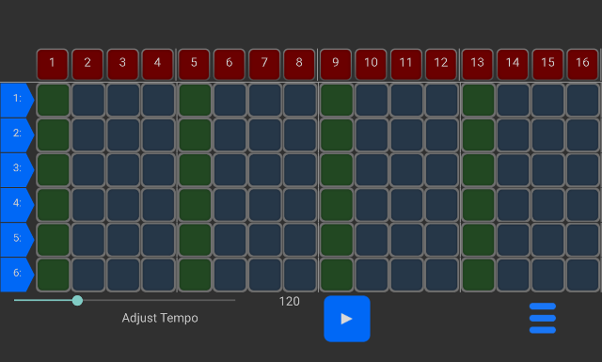The height and width of the screenshot is (362, 602).
Task: Open track 1 label arrow
Action: click(x=17, y=101)
